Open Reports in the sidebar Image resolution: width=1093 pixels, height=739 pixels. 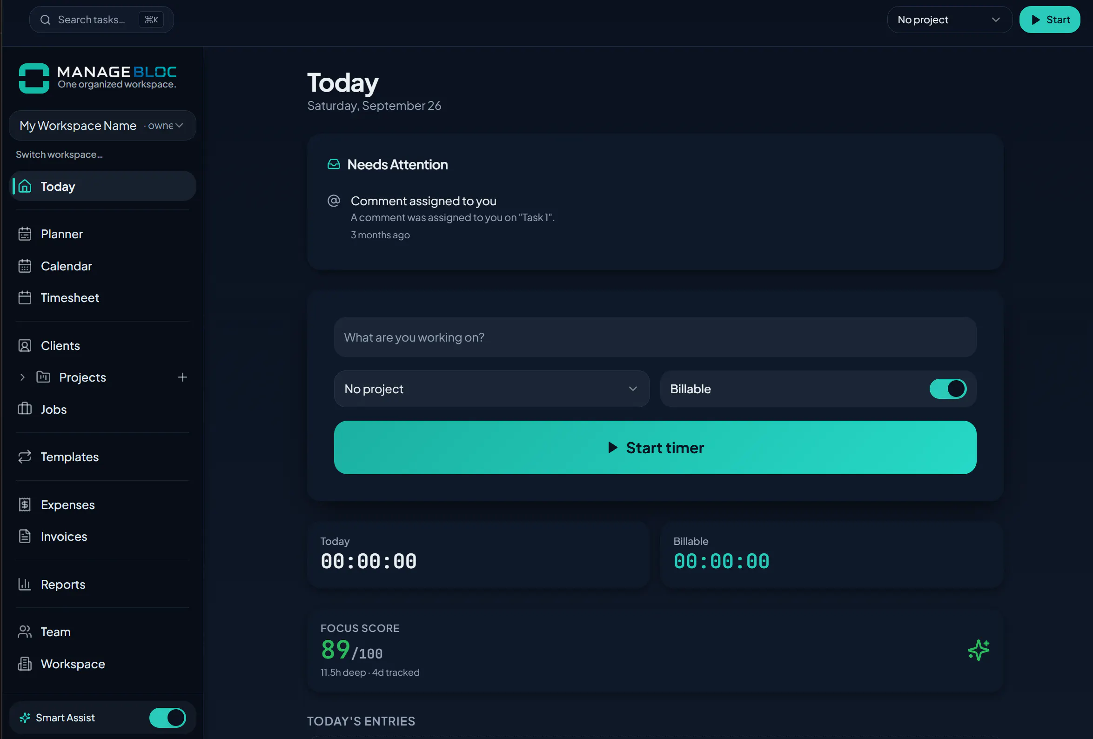click(102, 584)
